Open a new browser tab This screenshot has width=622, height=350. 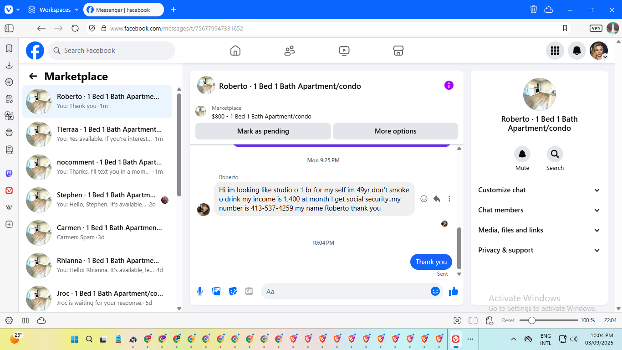pos(173,10)
